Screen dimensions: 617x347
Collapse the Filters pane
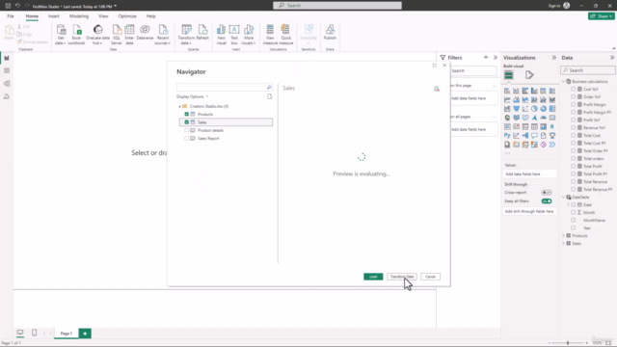click(x=495, y=58)
